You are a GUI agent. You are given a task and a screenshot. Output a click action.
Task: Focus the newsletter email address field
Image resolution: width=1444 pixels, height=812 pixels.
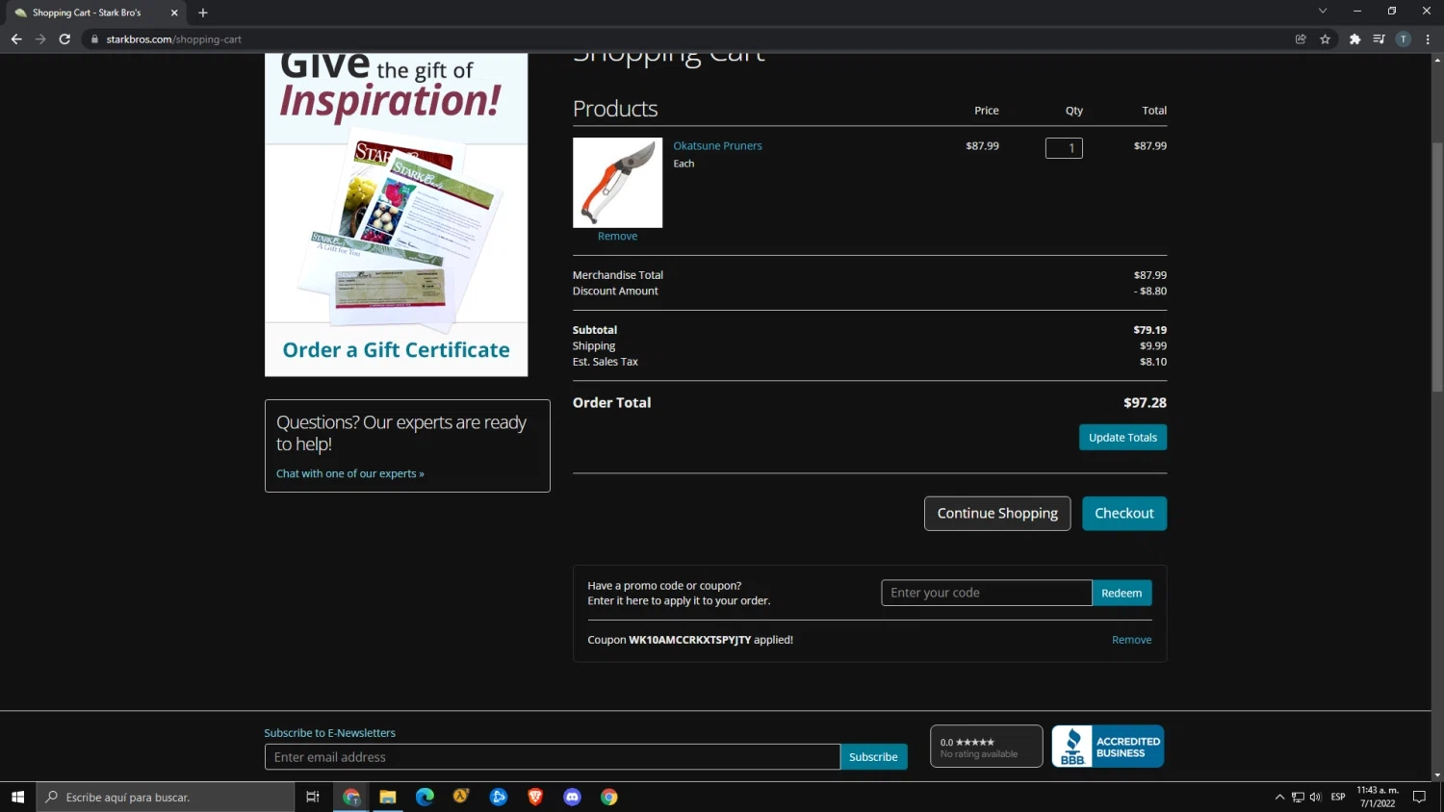[x=553, y=757]
